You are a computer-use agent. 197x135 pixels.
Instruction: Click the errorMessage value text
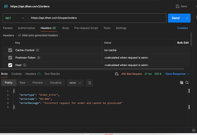click(x=83, y=103)
